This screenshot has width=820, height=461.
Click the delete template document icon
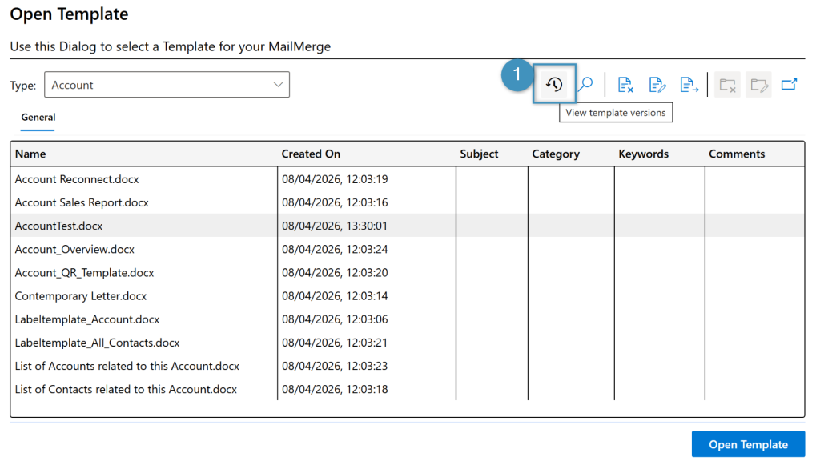[626, 84]
